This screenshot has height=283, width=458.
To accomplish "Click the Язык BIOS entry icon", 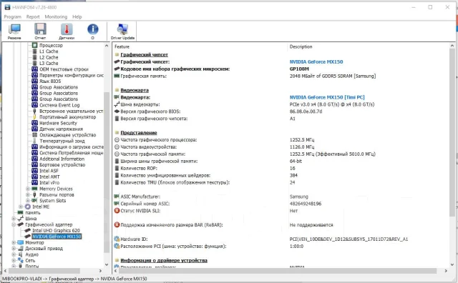I will click(x=35, y=81).
